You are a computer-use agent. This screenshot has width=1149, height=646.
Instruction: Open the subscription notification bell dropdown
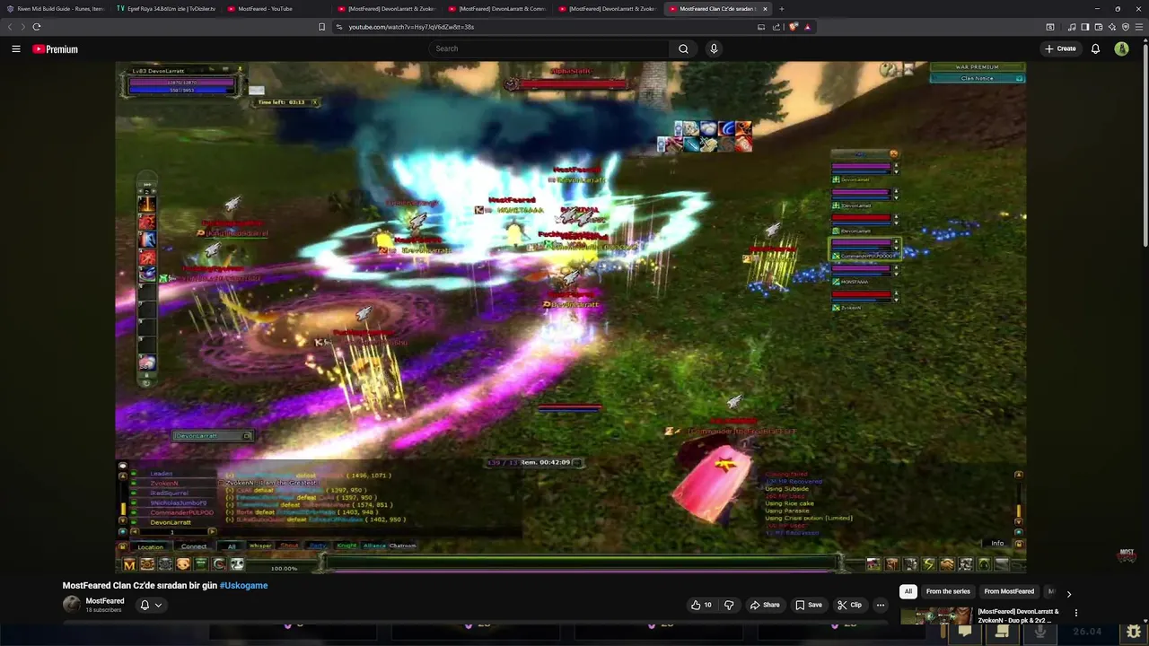[151, 605]
